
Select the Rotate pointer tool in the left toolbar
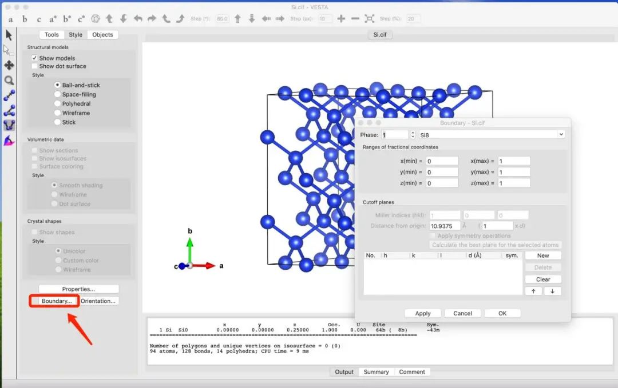pyautogui.click(x=9, y=35)
